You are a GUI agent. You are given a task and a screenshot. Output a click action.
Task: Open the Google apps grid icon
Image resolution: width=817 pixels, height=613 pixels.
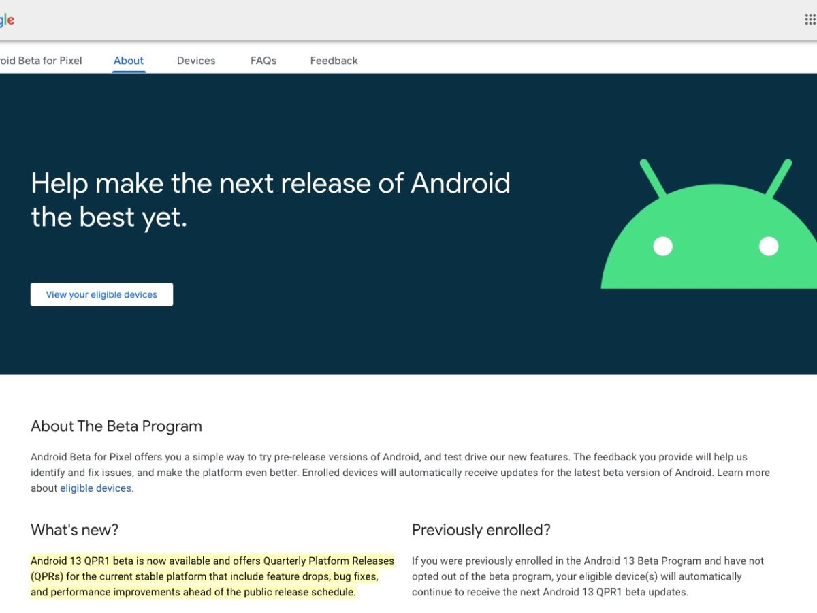(810, 20)
